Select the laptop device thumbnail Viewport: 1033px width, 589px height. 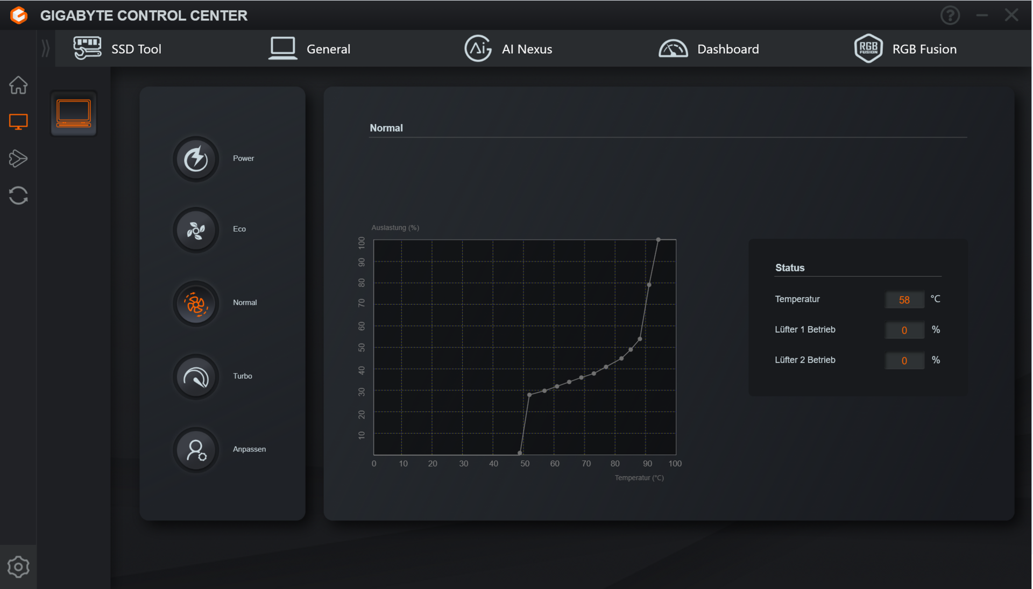tap(74, 113)
